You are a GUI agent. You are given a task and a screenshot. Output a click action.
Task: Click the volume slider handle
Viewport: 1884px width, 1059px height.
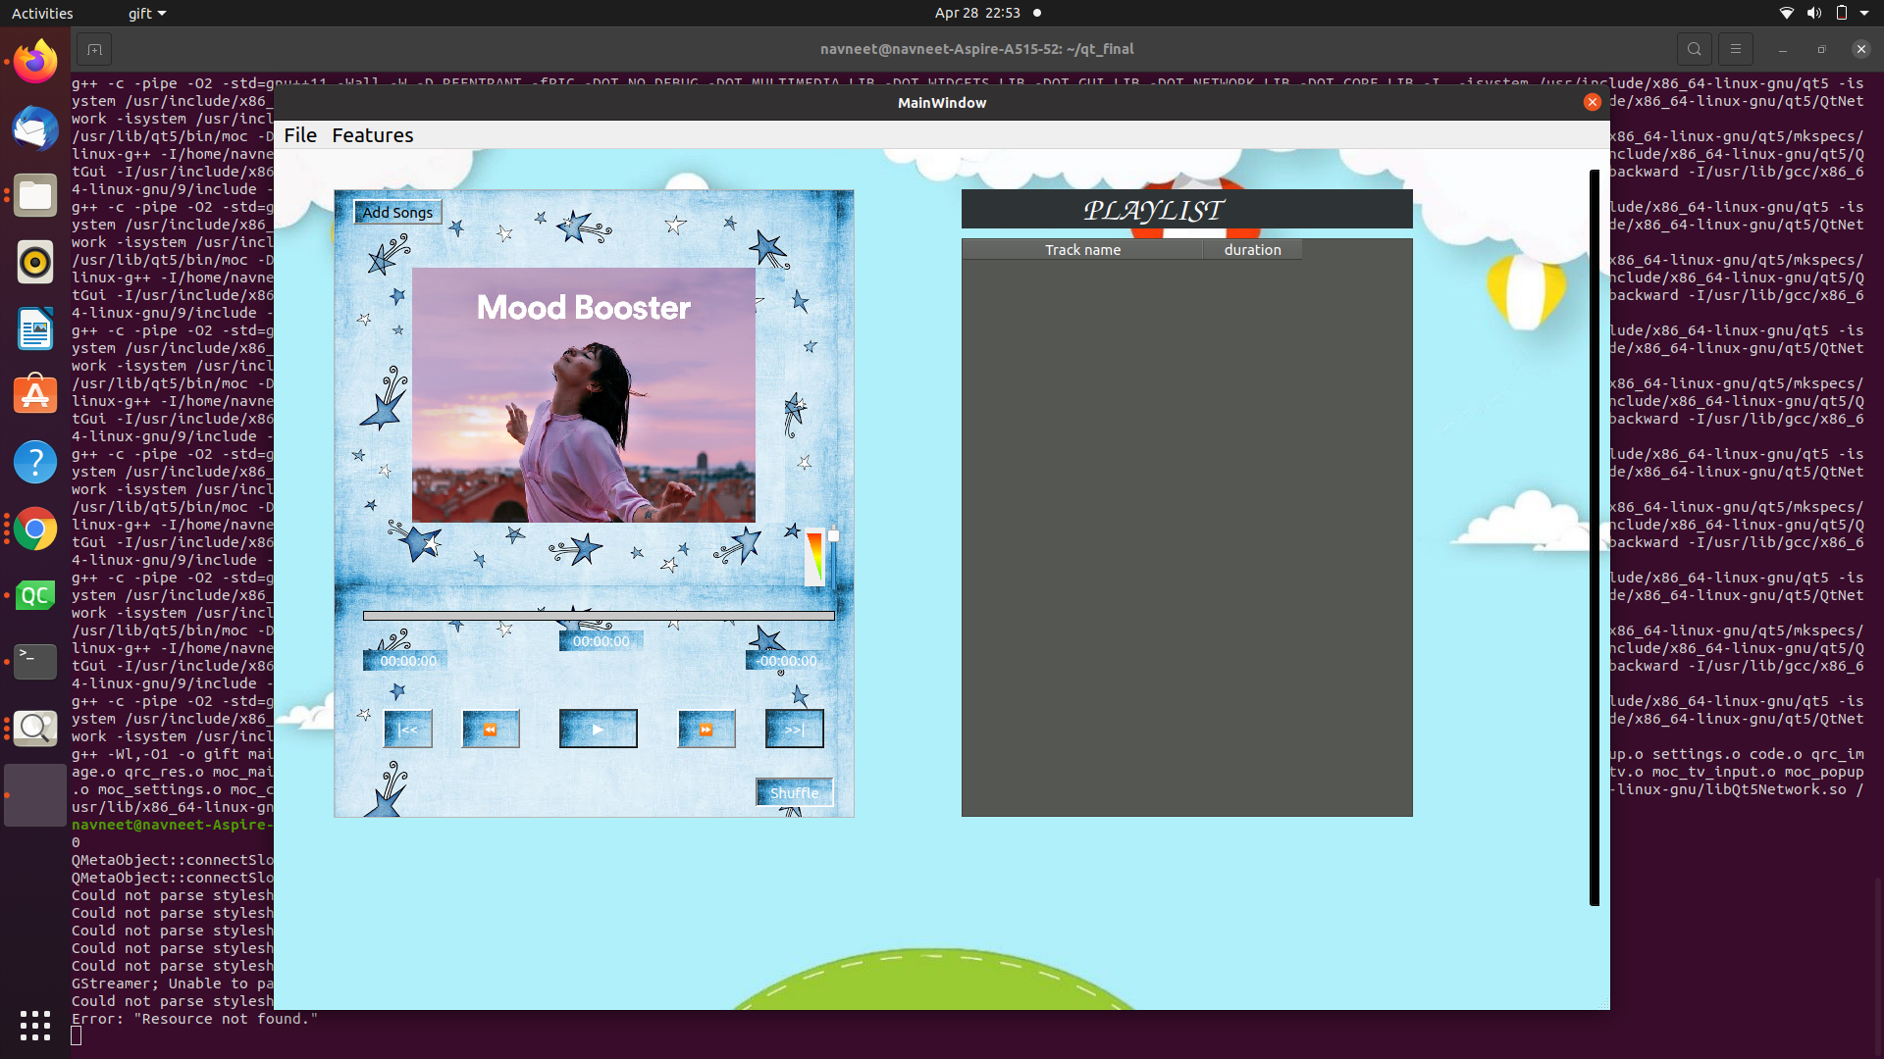[833, 535]
